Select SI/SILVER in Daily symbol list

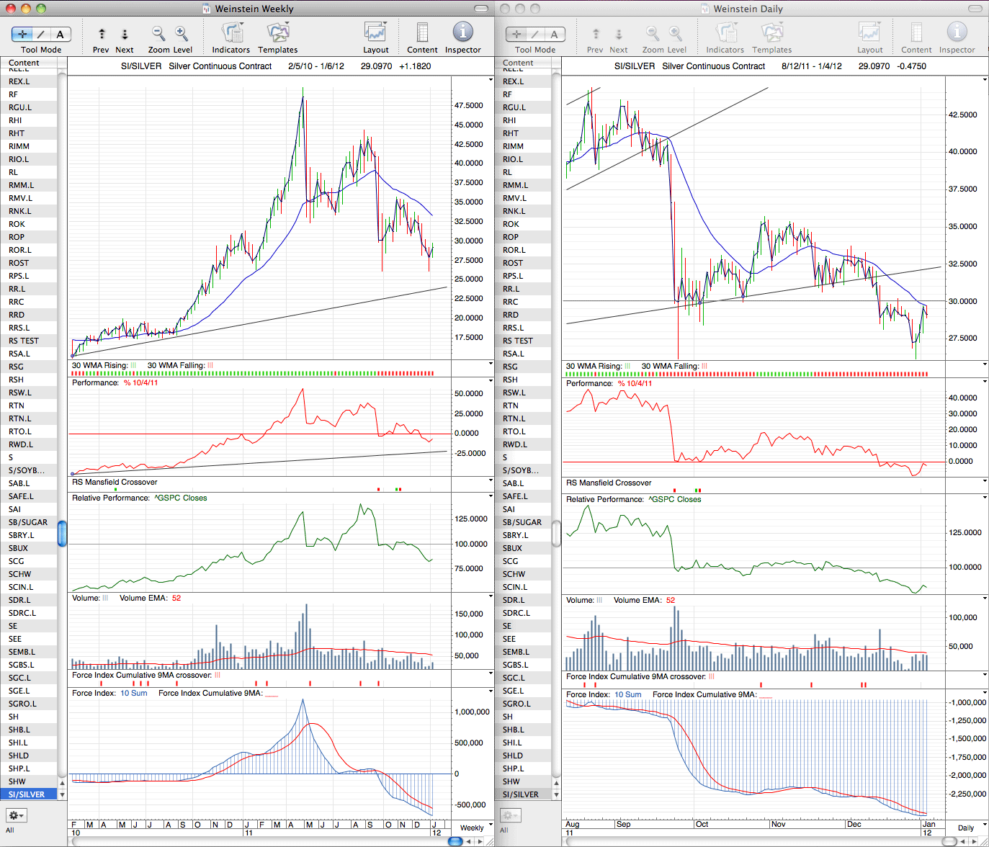(x=523, y=794)
